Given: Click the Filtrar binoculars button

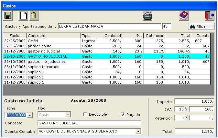Looking at the screenshot, I should 201,27.
